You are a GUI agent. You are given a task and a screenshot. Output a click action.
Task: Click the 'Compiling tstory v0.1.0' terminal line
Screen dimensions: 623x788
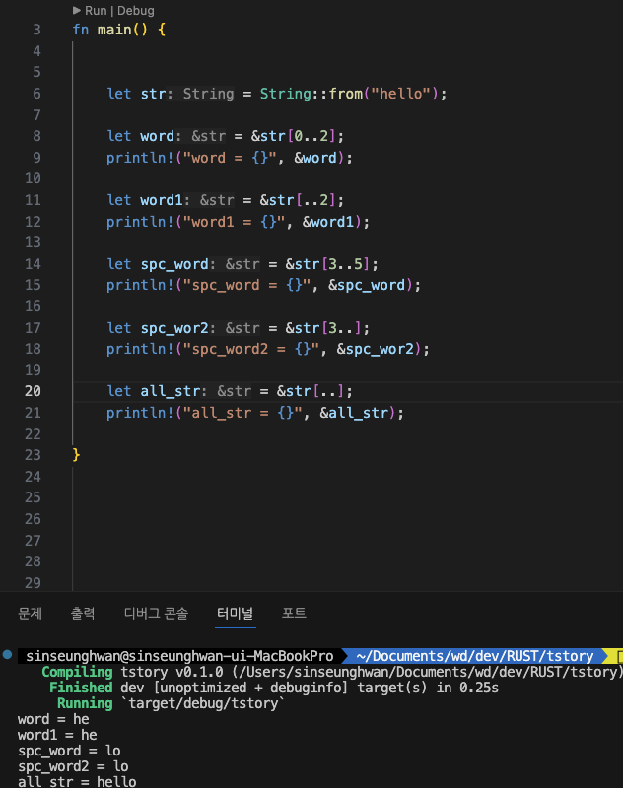point(332,672)
